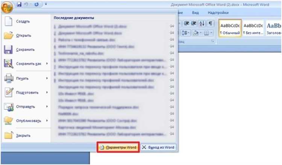Click the Shading paint bucket icon

click(196, 33)
